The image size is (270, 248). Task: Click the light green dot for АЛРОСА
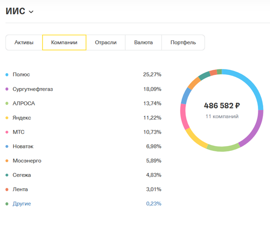coord(7,103)
